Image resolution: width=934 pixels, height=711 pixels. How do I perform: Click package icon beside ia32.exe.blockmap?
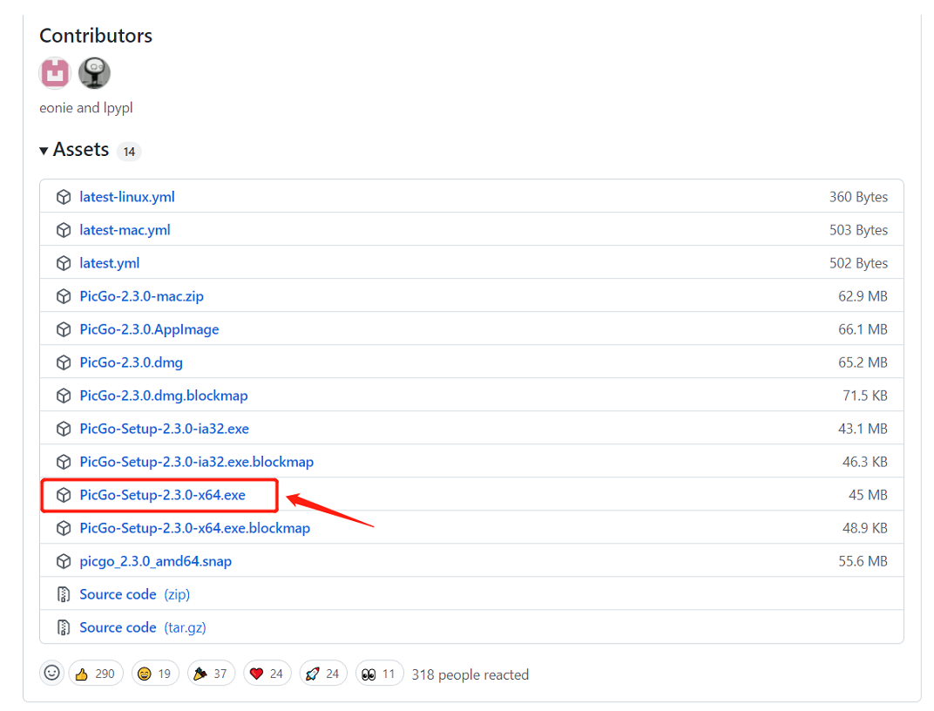(63, 462)
